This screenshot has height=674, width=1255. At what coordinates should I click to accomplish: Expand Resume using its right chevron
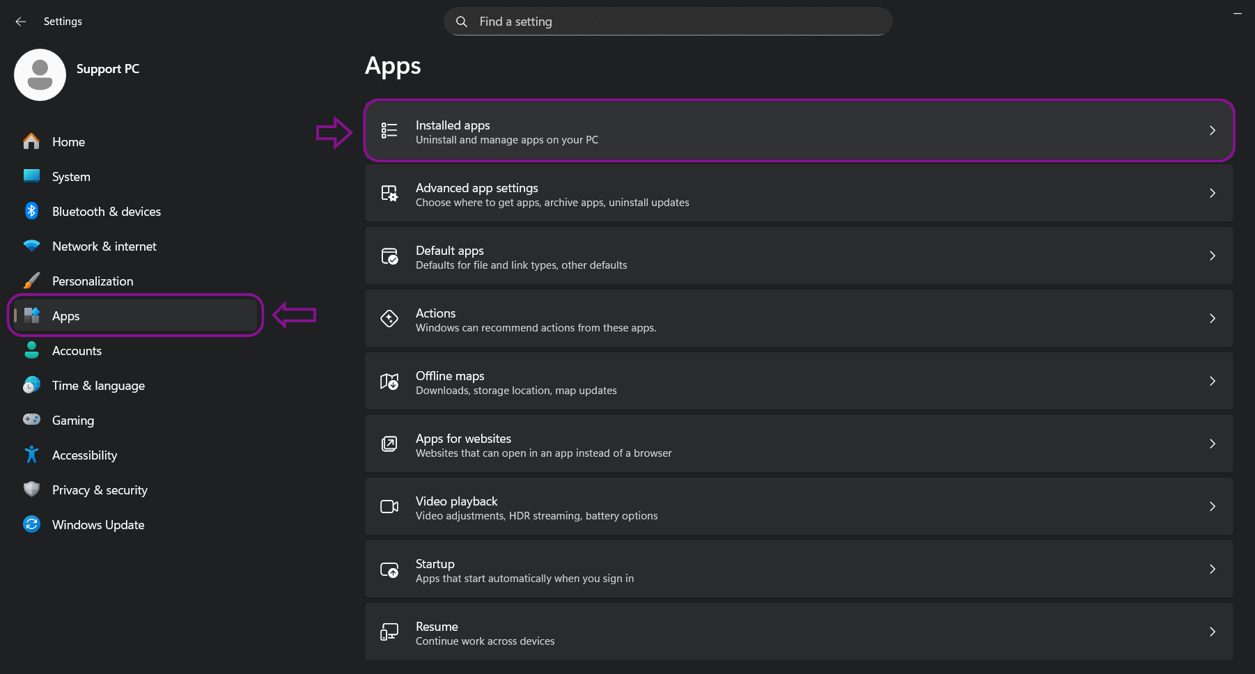[x=1212, y=632]
